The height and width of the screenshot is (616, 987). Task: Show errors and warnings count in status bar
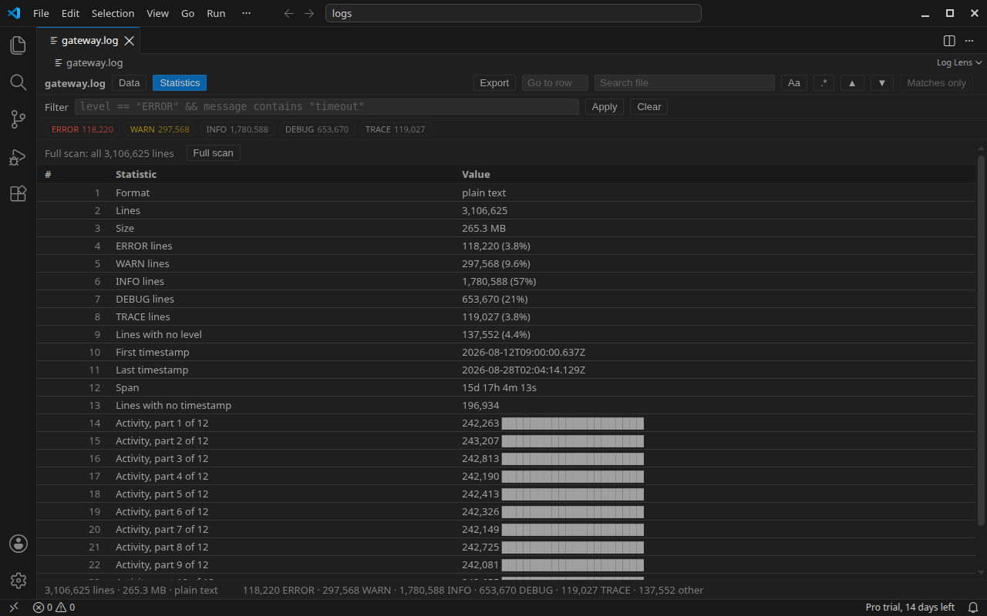tap(54, 607)
